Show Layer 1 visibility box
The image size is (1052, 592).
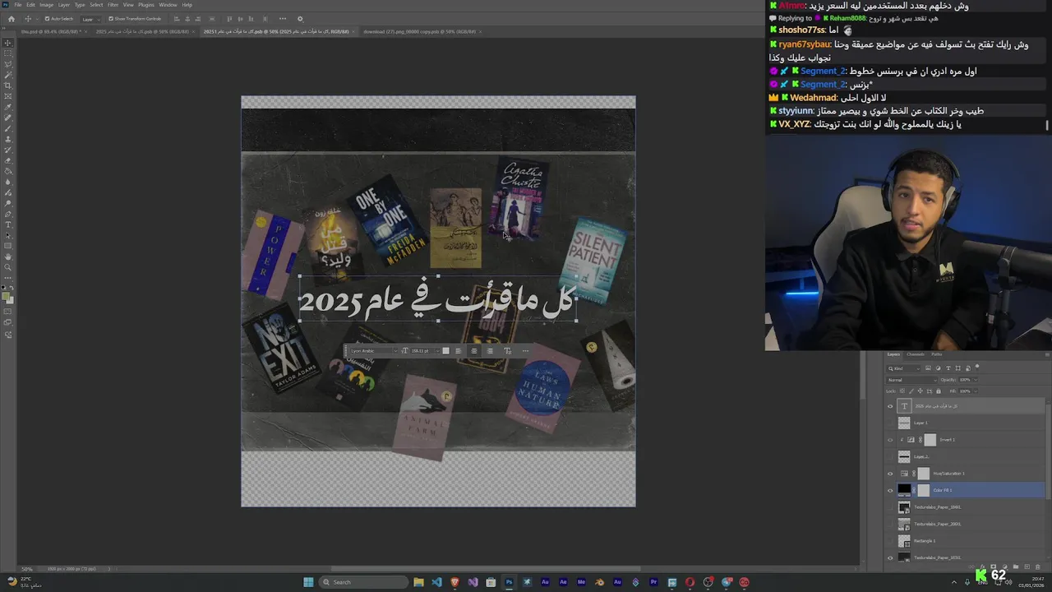(889, 423)
